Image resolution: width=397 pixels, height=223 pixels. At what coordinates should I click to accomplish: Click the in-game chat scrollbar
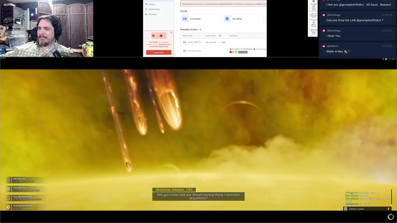coord(391,197)
